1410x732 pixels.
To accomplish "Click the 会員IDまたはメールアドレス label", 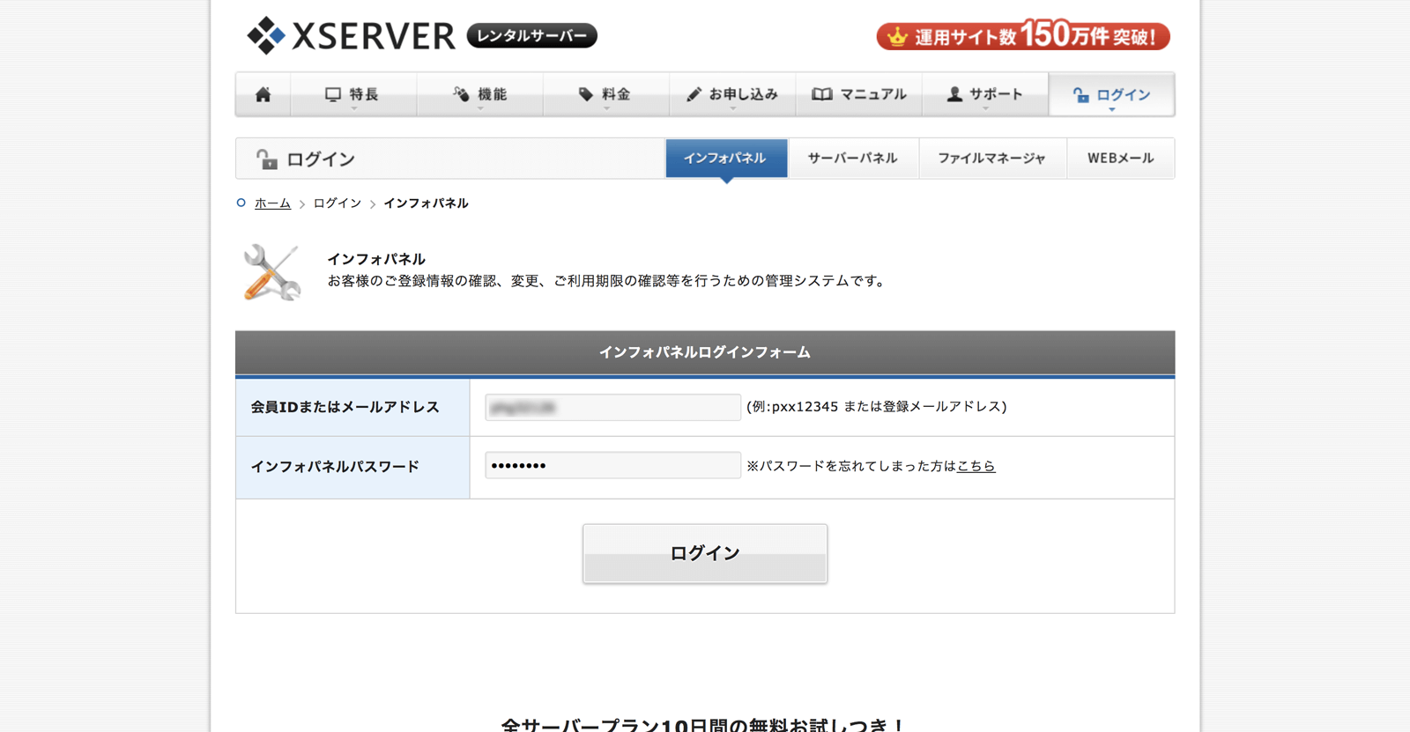I will [345, 407].
